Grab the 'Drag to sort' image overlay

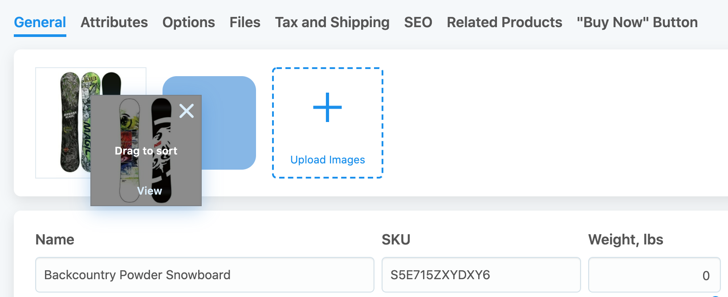tap(146, 151)
